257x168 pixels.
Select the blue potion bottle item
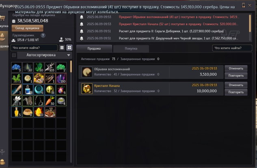(28, 89)
